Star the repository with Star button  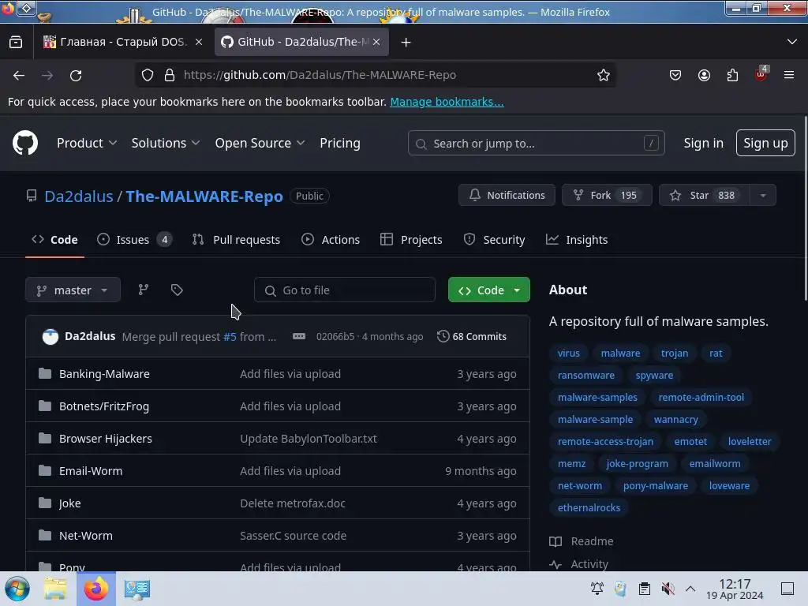[704, 196]
